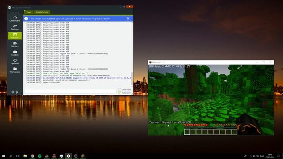Click the info icon in the blue banner
283x159 pixels.
click(x=26, y=19)
